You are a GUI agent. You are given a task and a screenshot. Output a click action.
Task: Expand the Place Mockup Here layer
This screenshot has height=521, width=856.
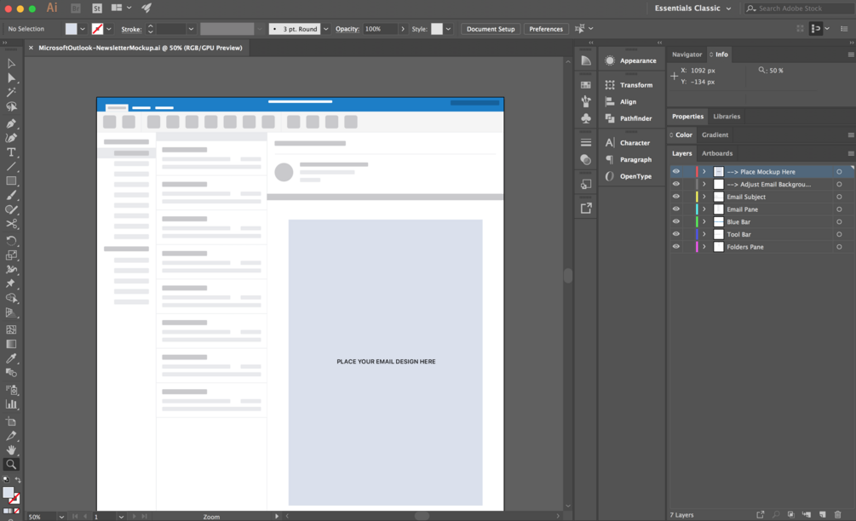(x=704, y=171)
